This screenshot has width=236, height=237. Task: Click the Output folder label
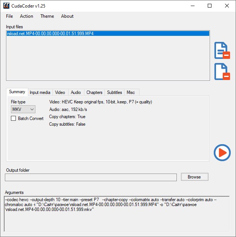tap(18, 170)
